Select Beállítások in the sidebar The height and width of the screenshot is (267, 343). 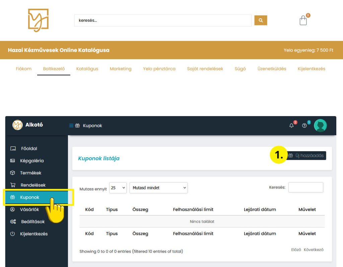[x=33, y=221]
